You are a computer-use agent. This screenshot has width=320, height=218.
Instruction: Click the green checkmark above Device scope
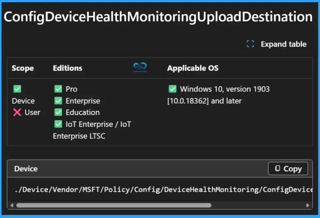[17, 89]
